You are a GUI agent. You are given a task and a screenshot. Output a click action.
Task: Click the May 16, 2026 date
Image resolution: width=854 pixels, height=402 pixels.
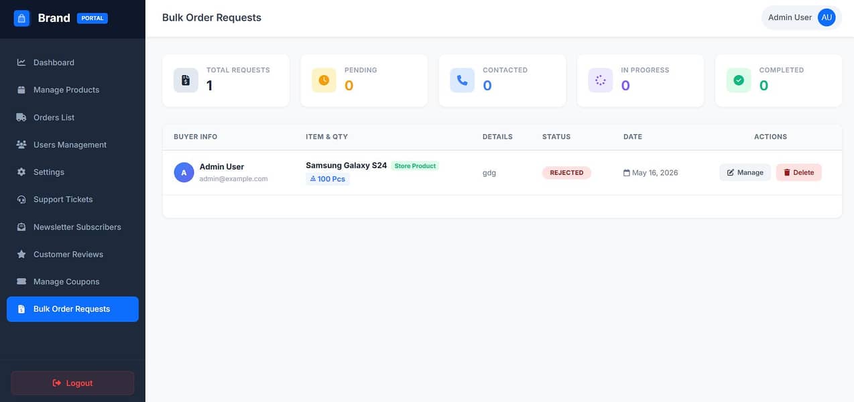[650, 173]
